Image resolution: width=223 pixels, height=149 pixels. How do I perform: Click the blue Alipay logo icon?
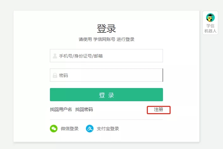coord(90,129)
